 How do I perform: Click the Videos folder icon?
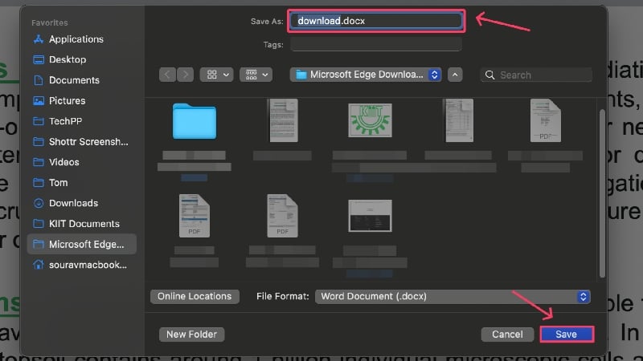coord(39,162)
